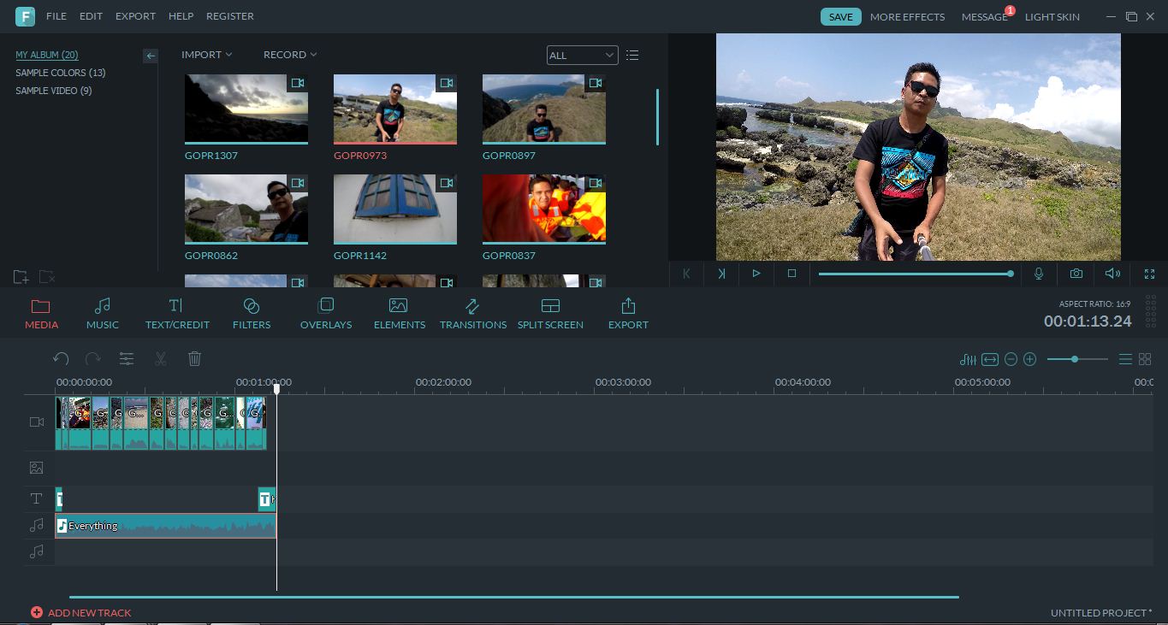The width and height of the screenshot is (1168, 625).
Task: Take a snapshot with camera icon
Action: click(x=1076, y=274)
